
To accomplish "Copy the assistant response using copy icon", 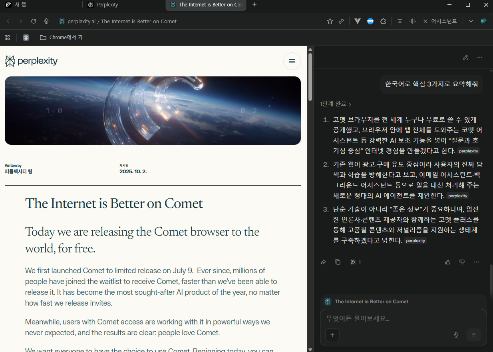I will [x=338, y=262].
